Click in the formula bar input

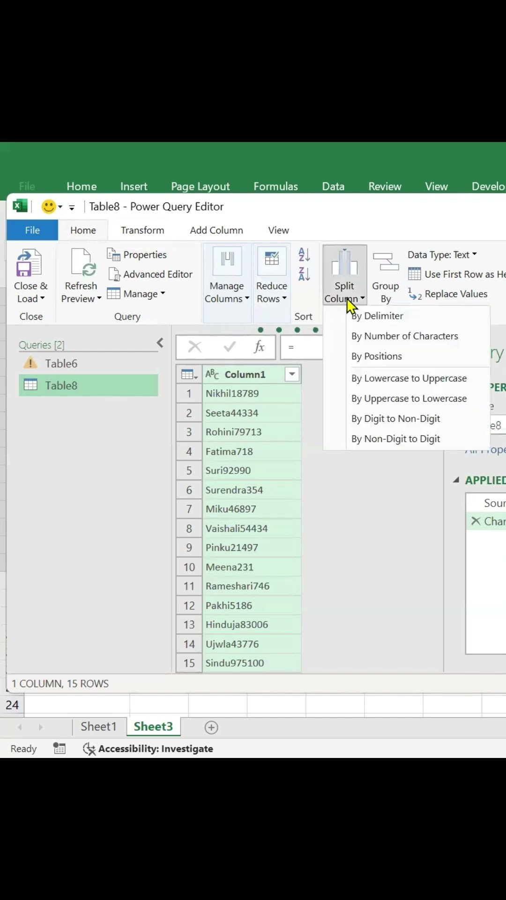[301, 347]
